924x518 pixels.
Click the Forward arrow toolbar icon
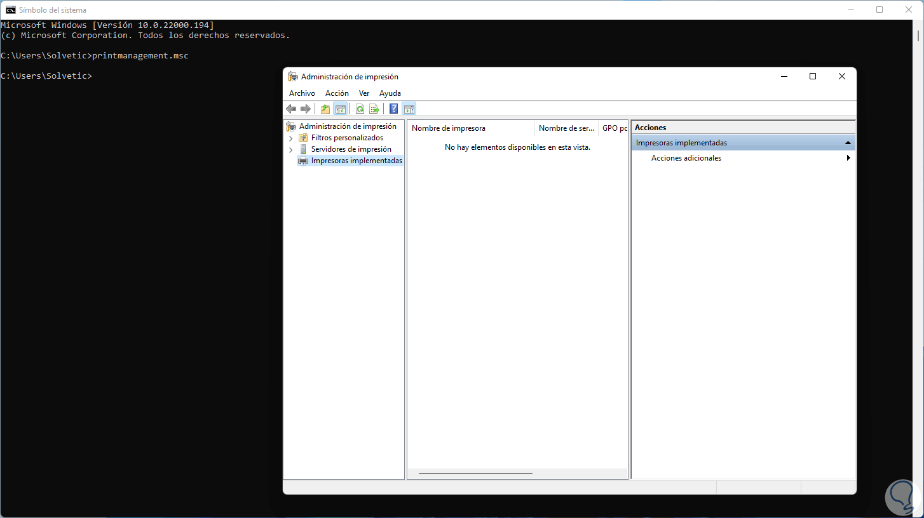306,109
